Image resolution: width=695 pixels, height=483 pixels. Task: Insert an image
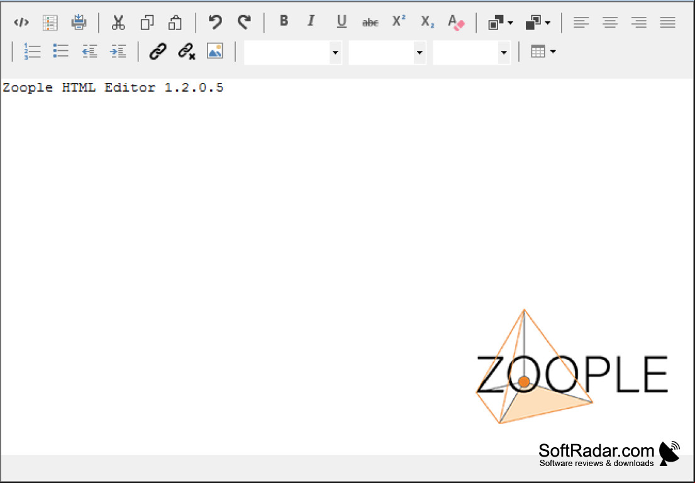[215, 52]
